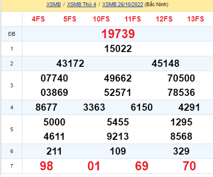Viewport: 213px width, 177px height.
Task: Select the ĐB row label
Action: (11, 34)
